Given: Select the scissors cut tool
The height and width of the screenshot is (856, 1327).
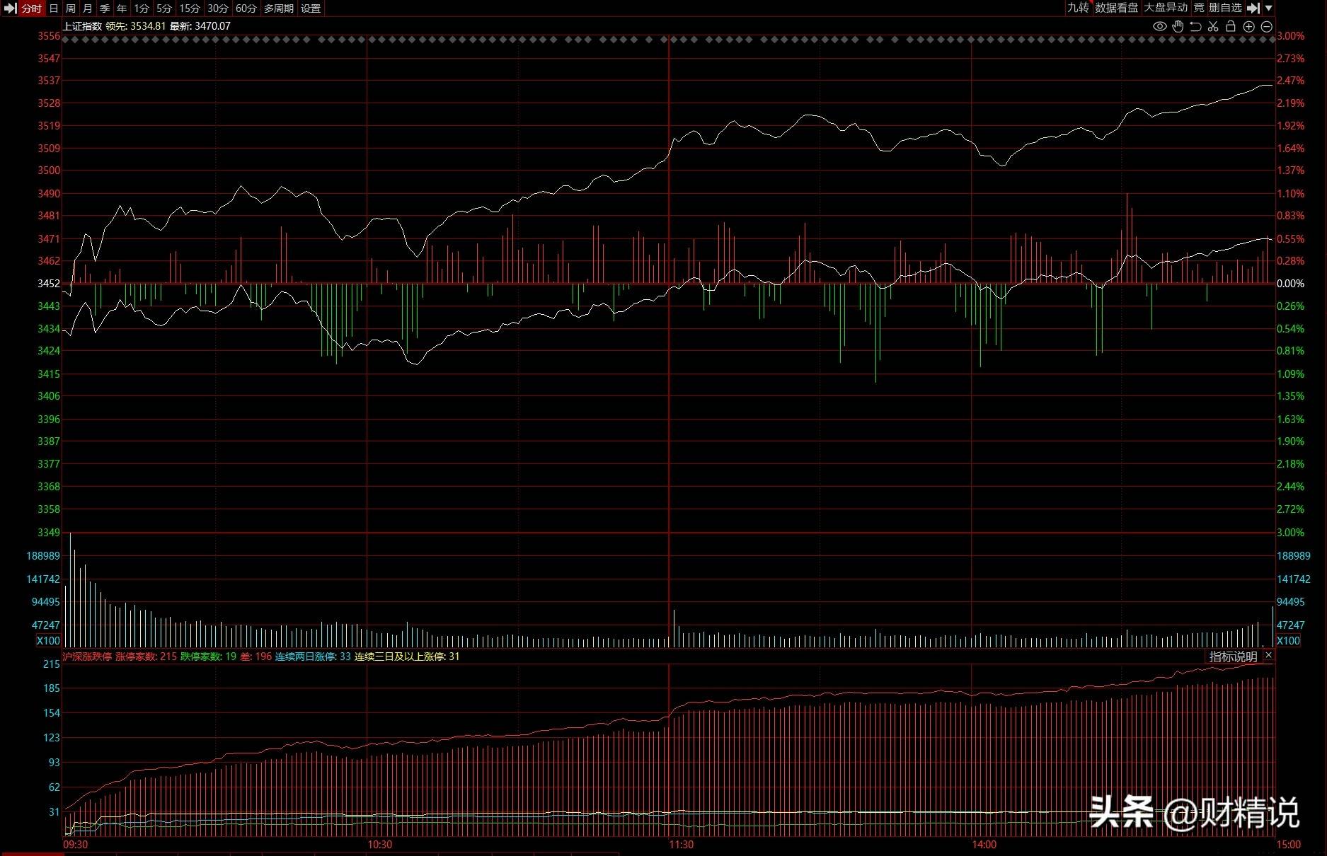Looking at the screenshot, I should pos(1213,26).
